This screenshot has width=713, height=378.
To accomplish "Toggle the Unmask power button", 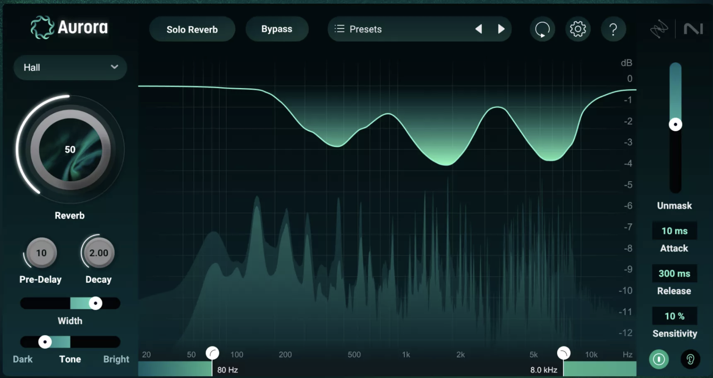I will pos(659,359).
